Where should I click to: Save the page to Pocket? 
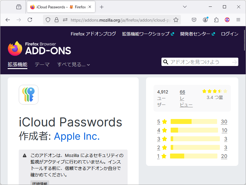click(x=194, y=19)
